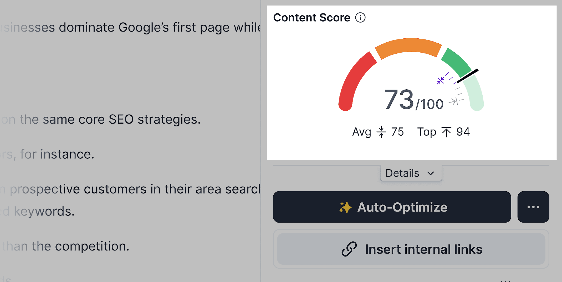Select the ellipsis options icon beside Auto-Optimize
This screenshot has height=282, width=562.
pos(533,207)
